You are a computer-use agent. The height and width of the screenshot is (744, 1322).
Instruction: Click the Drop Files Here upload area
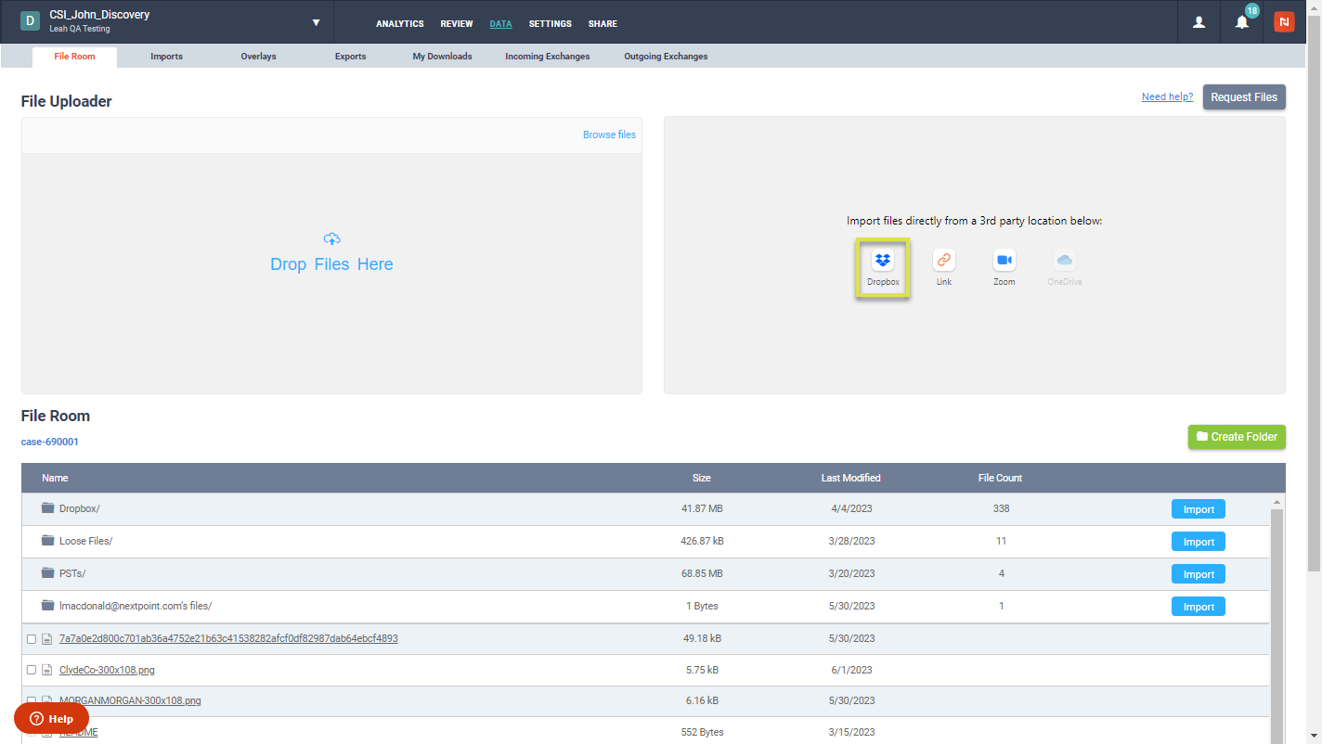click(331, 273)
